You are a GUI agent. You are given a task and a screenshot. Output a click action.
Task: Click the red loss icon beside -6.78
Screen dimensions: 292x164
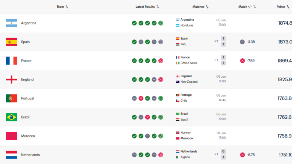242,155
